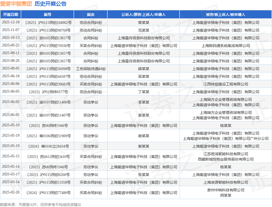Click the 爱谱华顿集团 title text
This screenshot has width=272, height=207.
(x=16, y=4)
